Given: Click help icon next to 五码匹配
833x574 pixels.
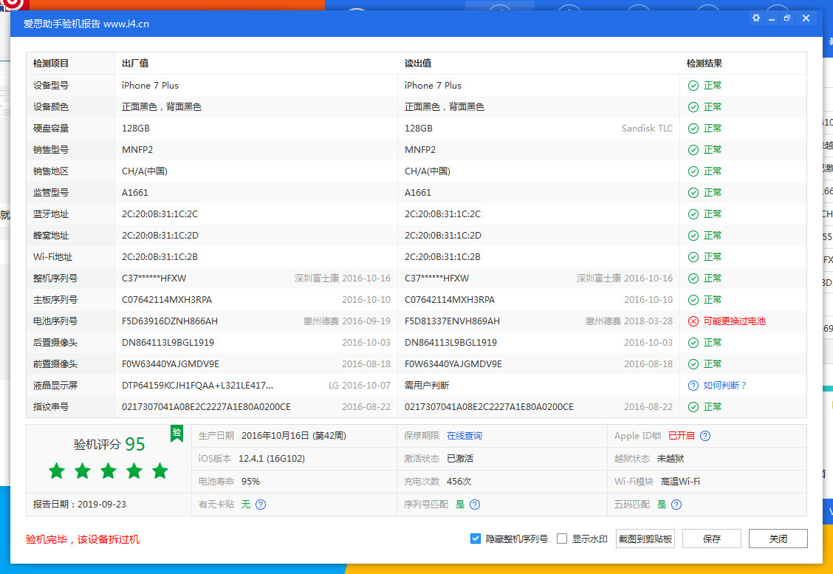Looking at the screenshot, I should click(x=676, y=505).
